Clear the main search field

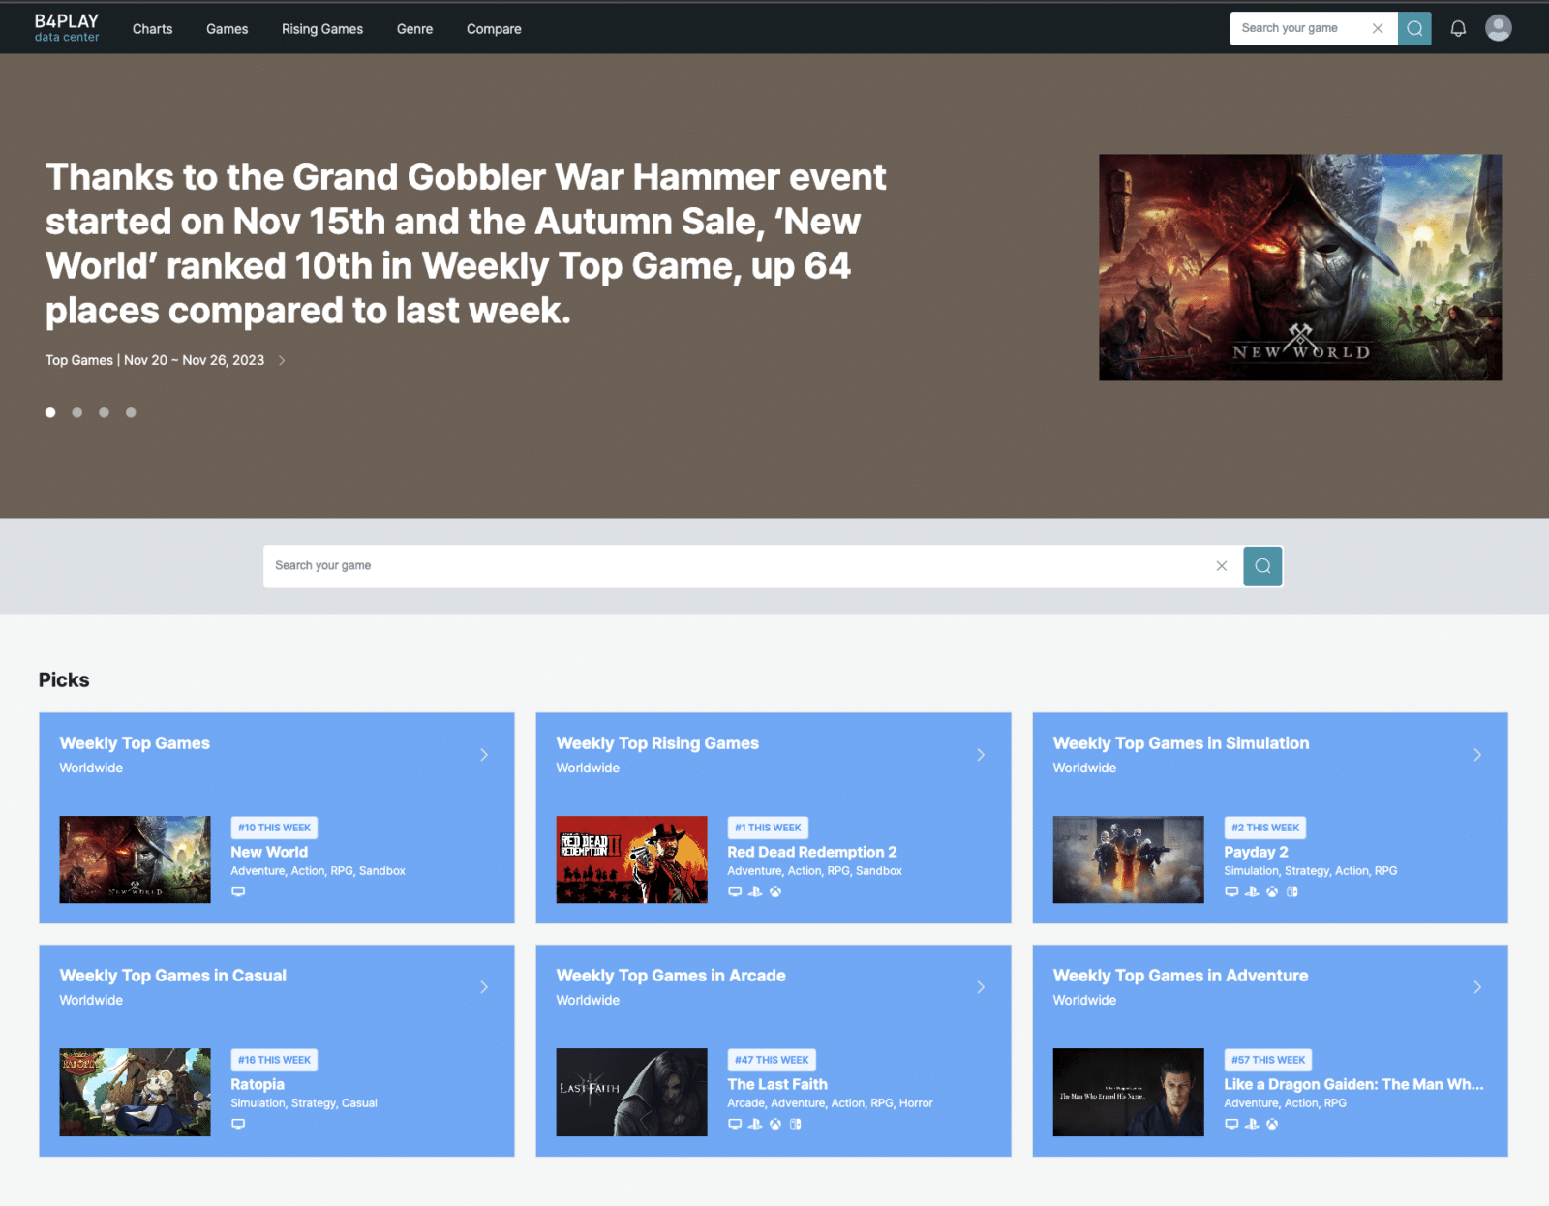click(x=1222, y=566)
